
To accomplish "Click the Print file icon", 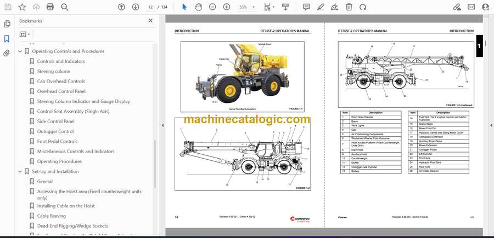I will click(x=50, y=7).
